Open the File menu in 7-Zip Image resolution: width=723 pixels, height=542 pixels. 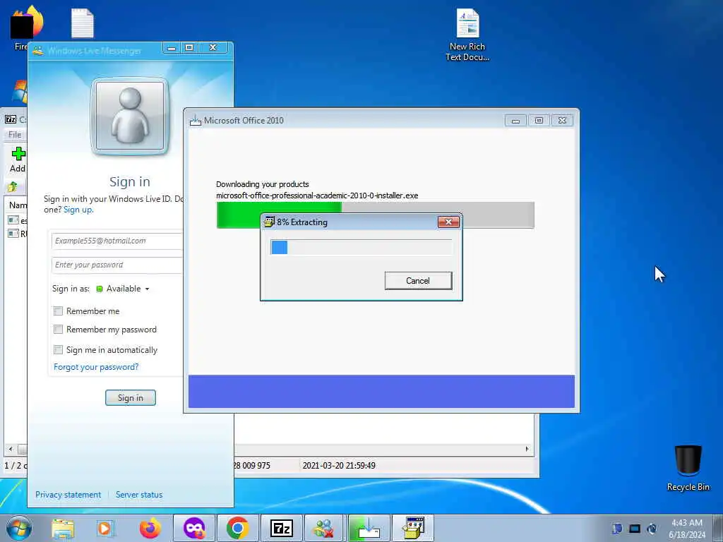(x=15, y=135)
